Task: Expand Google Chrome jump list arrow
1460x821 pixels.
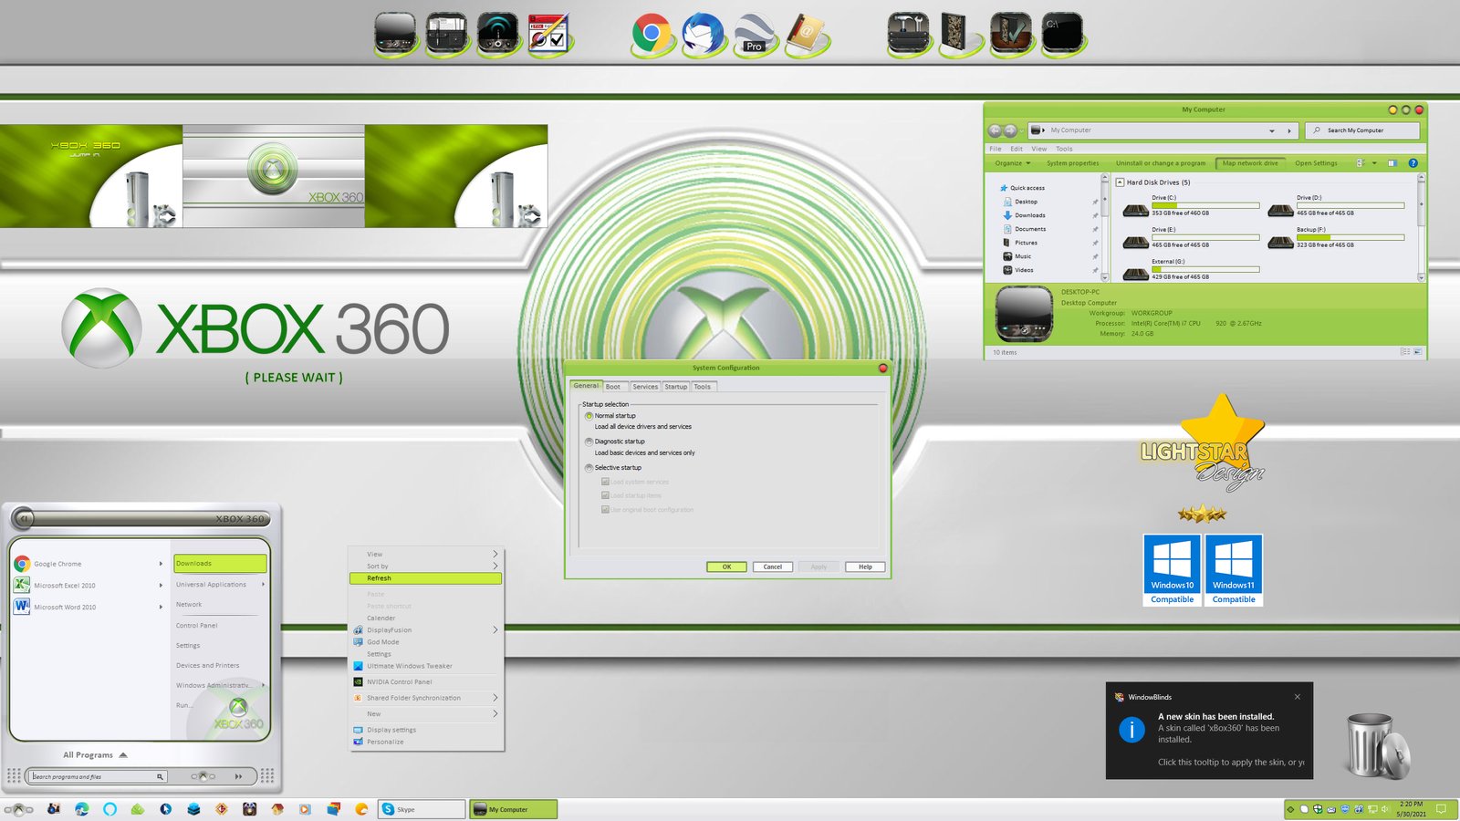Action: point(161,564)
